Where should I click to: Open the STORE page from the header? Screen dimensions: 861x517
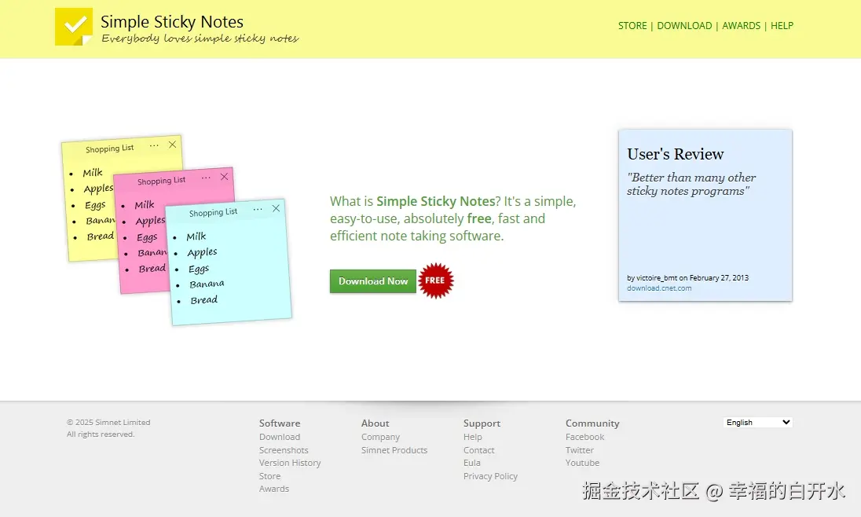tap(632, 25)
